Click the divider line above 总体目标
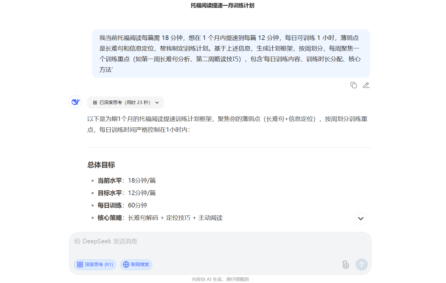The width and height of the screenshot is (446, 283). [229, 148]
